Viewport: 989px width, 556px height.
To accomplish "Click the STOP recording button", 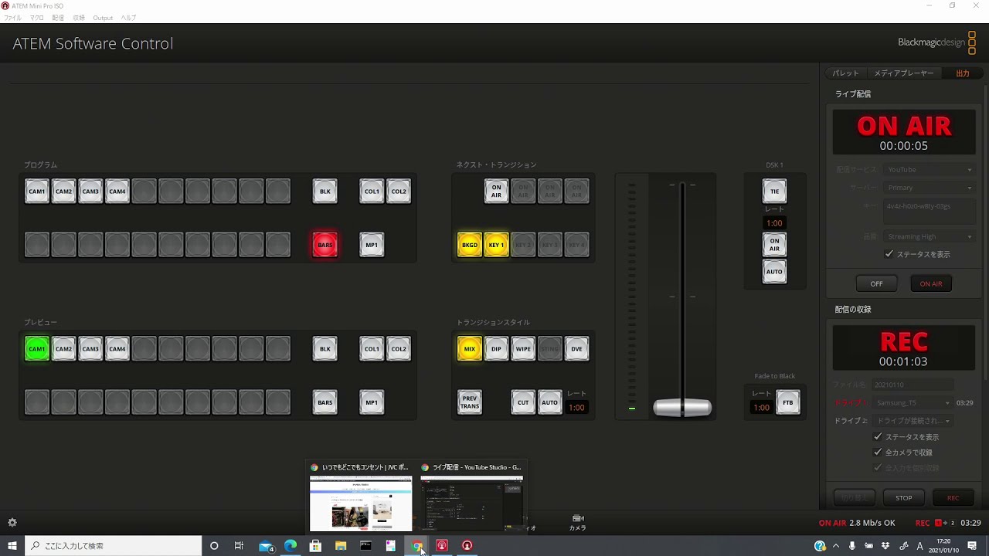I will 903,498.
